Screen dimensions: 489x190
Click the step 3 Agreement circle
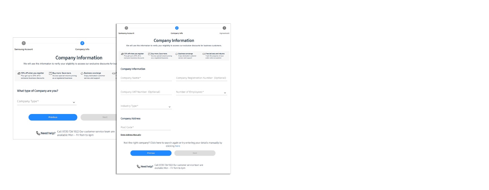(x=224, y=28)
